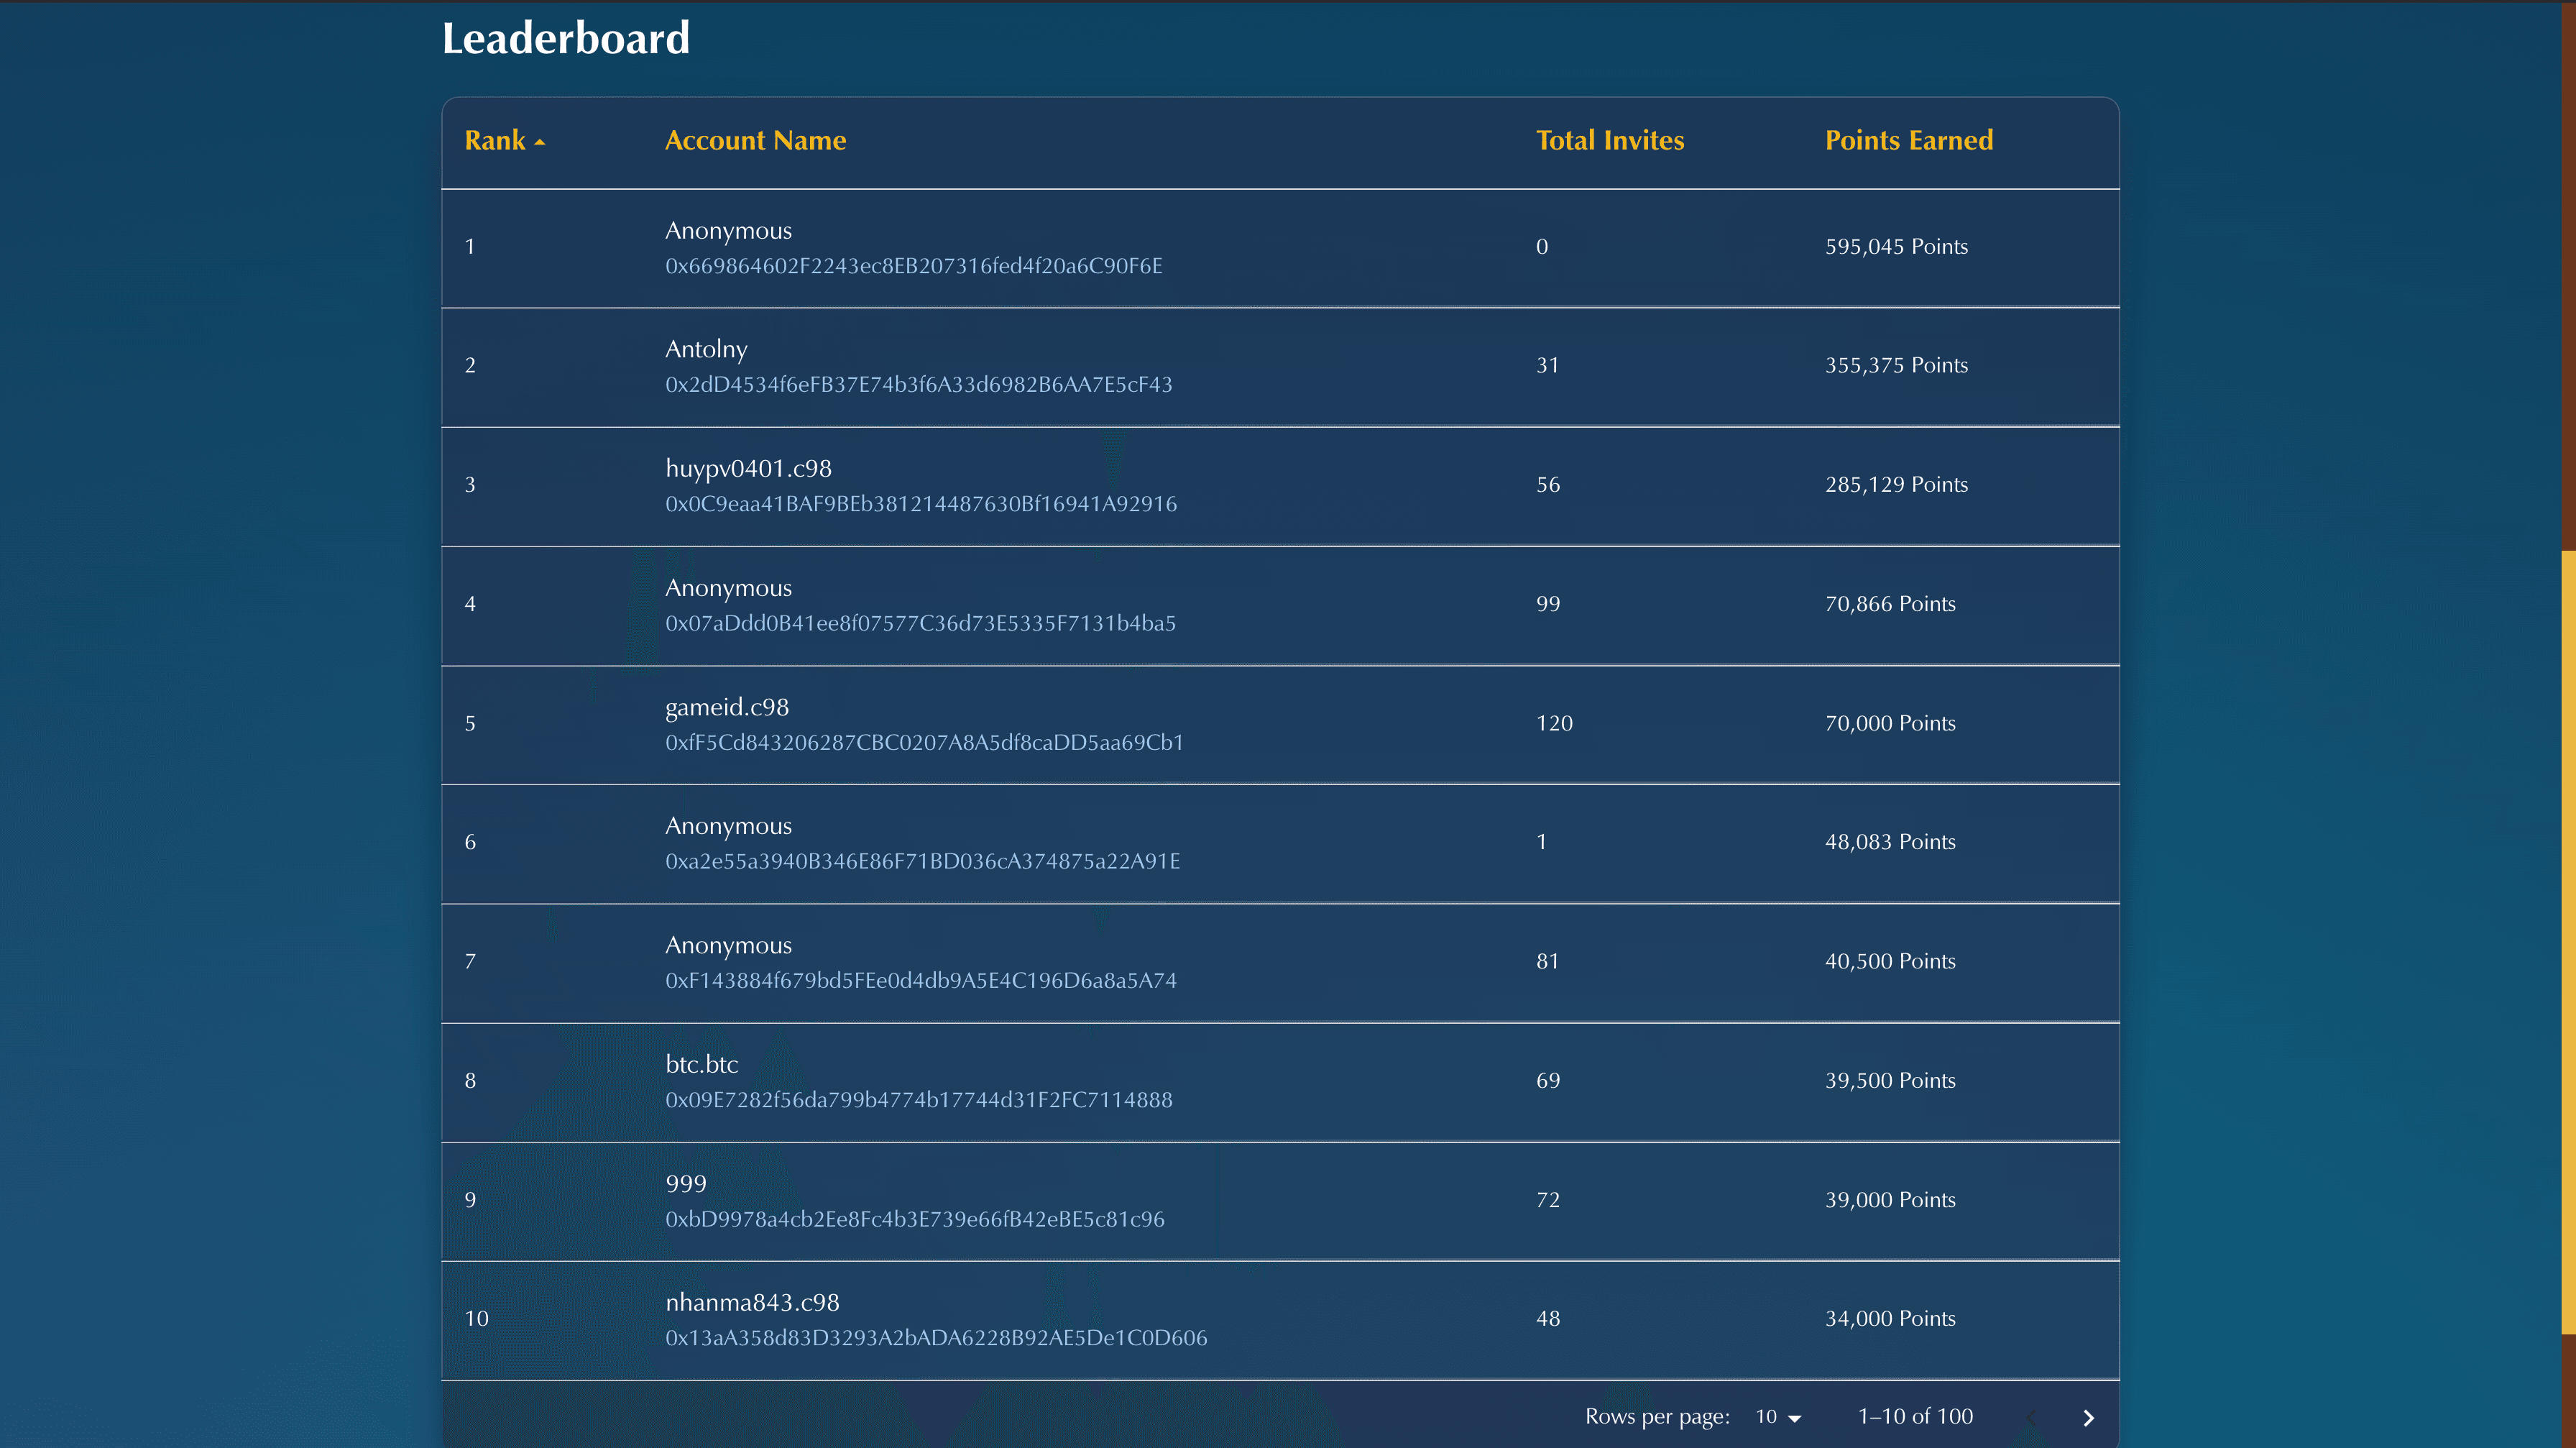The width and height of the screenshot is (2576, 1448).
Task: Select the huypv0401.c98 wallet address
Action: [x=921, y=503]
